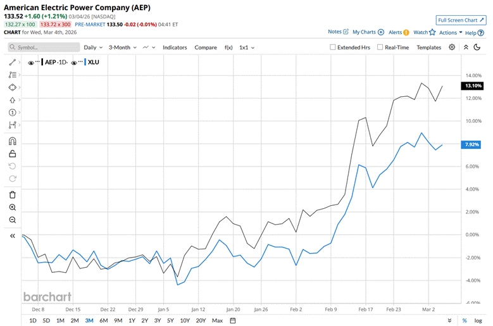The width and height of the screenshot is (493, 326).
Task: Hide the XLU comparison eye icon
Action: (74, 63)
